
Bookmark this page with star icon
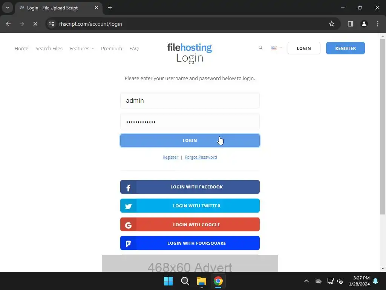click(x=332, y=24)
